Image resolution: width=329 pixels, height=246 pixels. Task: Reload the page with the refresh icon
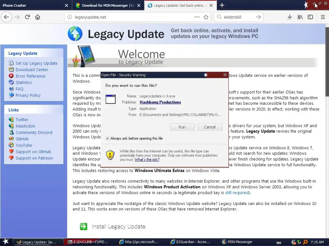click(27, 17)
